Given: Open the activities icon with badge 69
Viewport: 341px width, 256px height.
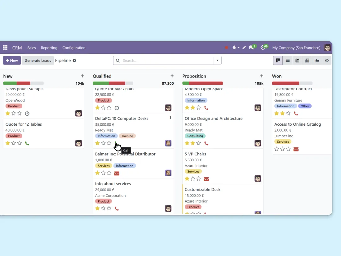Looking at the screenshot, I should coord(263,48).
